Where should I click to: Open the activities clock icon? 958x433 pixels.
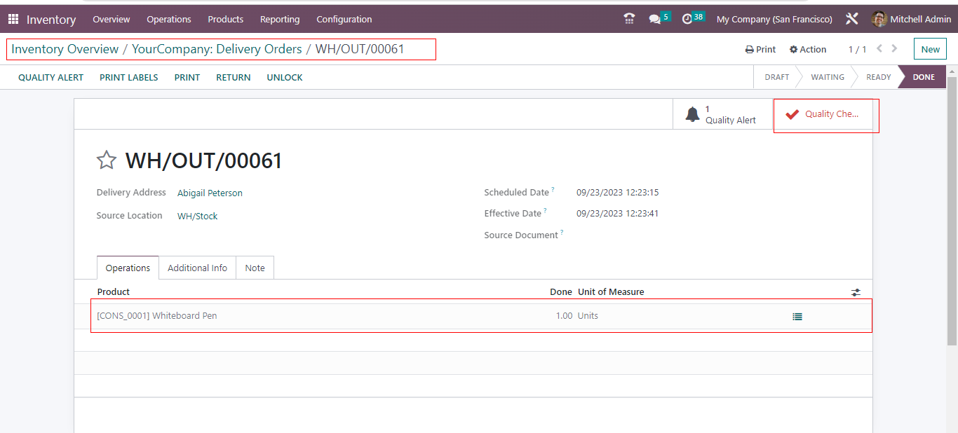coord(687,19)
